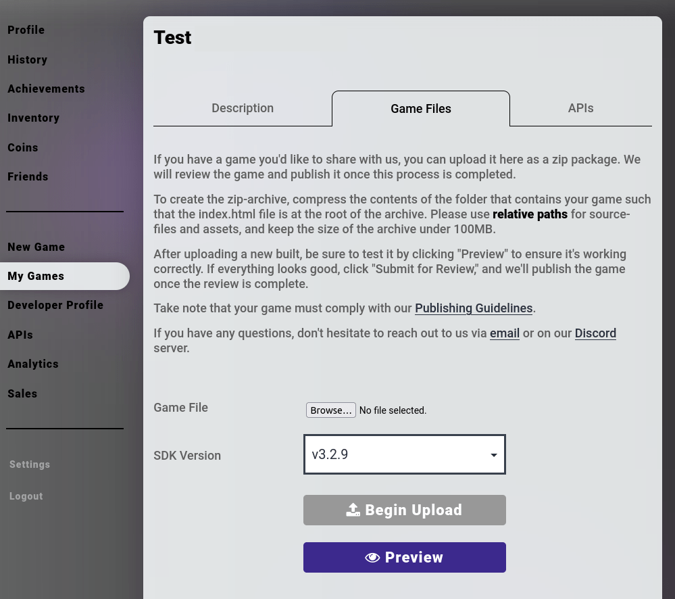This screenshot has height=599, width=675.
Task: Open the APIs tab
Action: (x=580, y=108)
